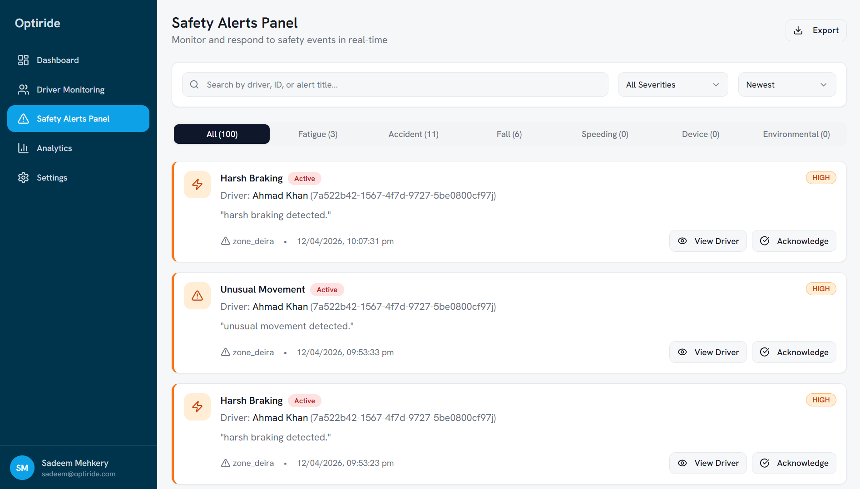Switch to the Fatigue (3) tab
860x489 pixels.
(x=318, y=134)
